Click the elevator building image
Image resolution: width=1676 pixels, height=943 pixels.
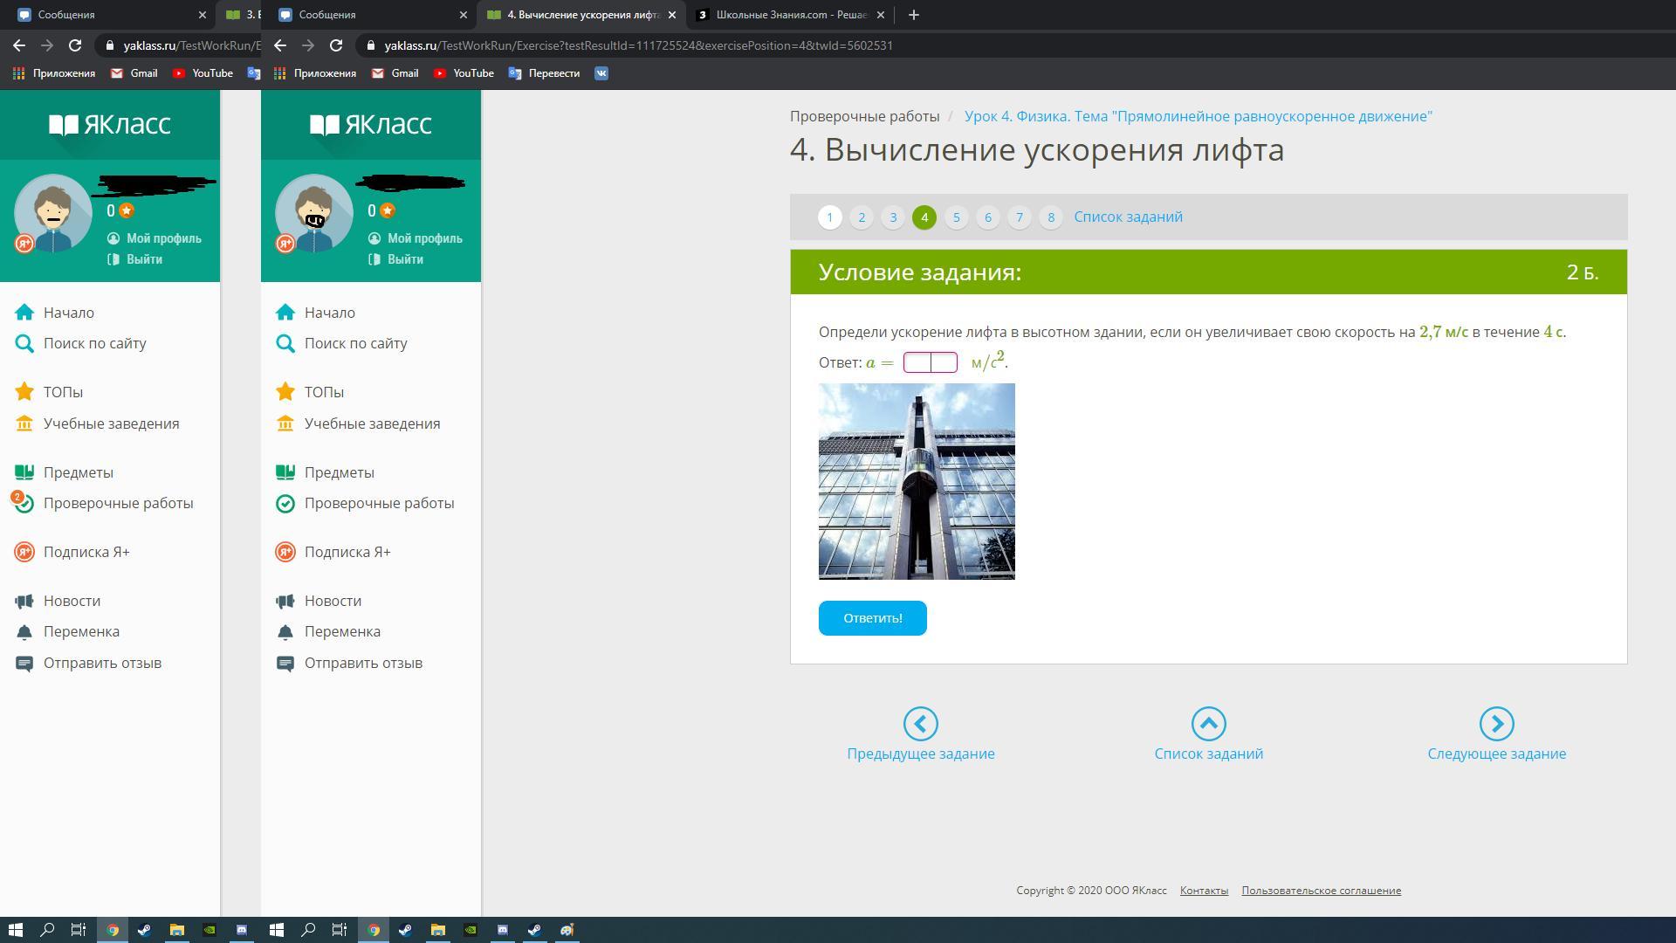pos(917,481)
